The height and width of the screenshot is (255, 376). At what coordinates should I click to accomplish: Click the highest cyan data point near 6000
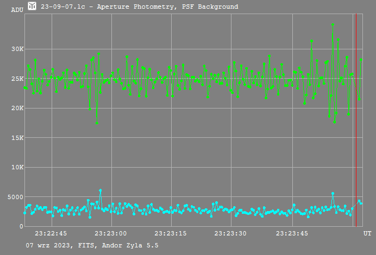(x=100, y=190)
